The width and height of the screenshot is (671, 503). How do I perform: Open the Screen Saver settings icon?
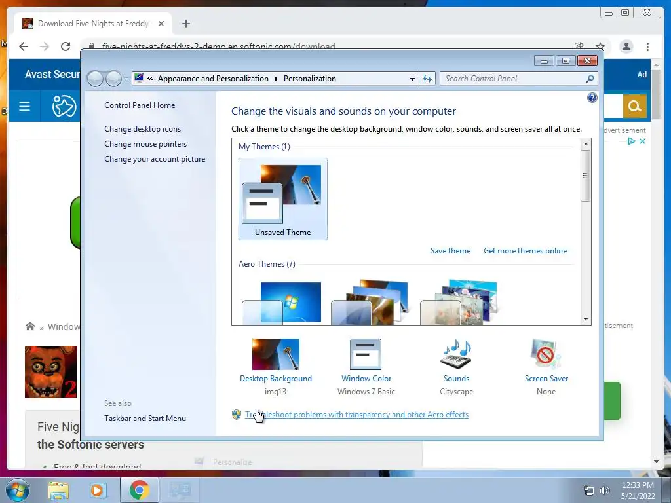coord(546,354)
